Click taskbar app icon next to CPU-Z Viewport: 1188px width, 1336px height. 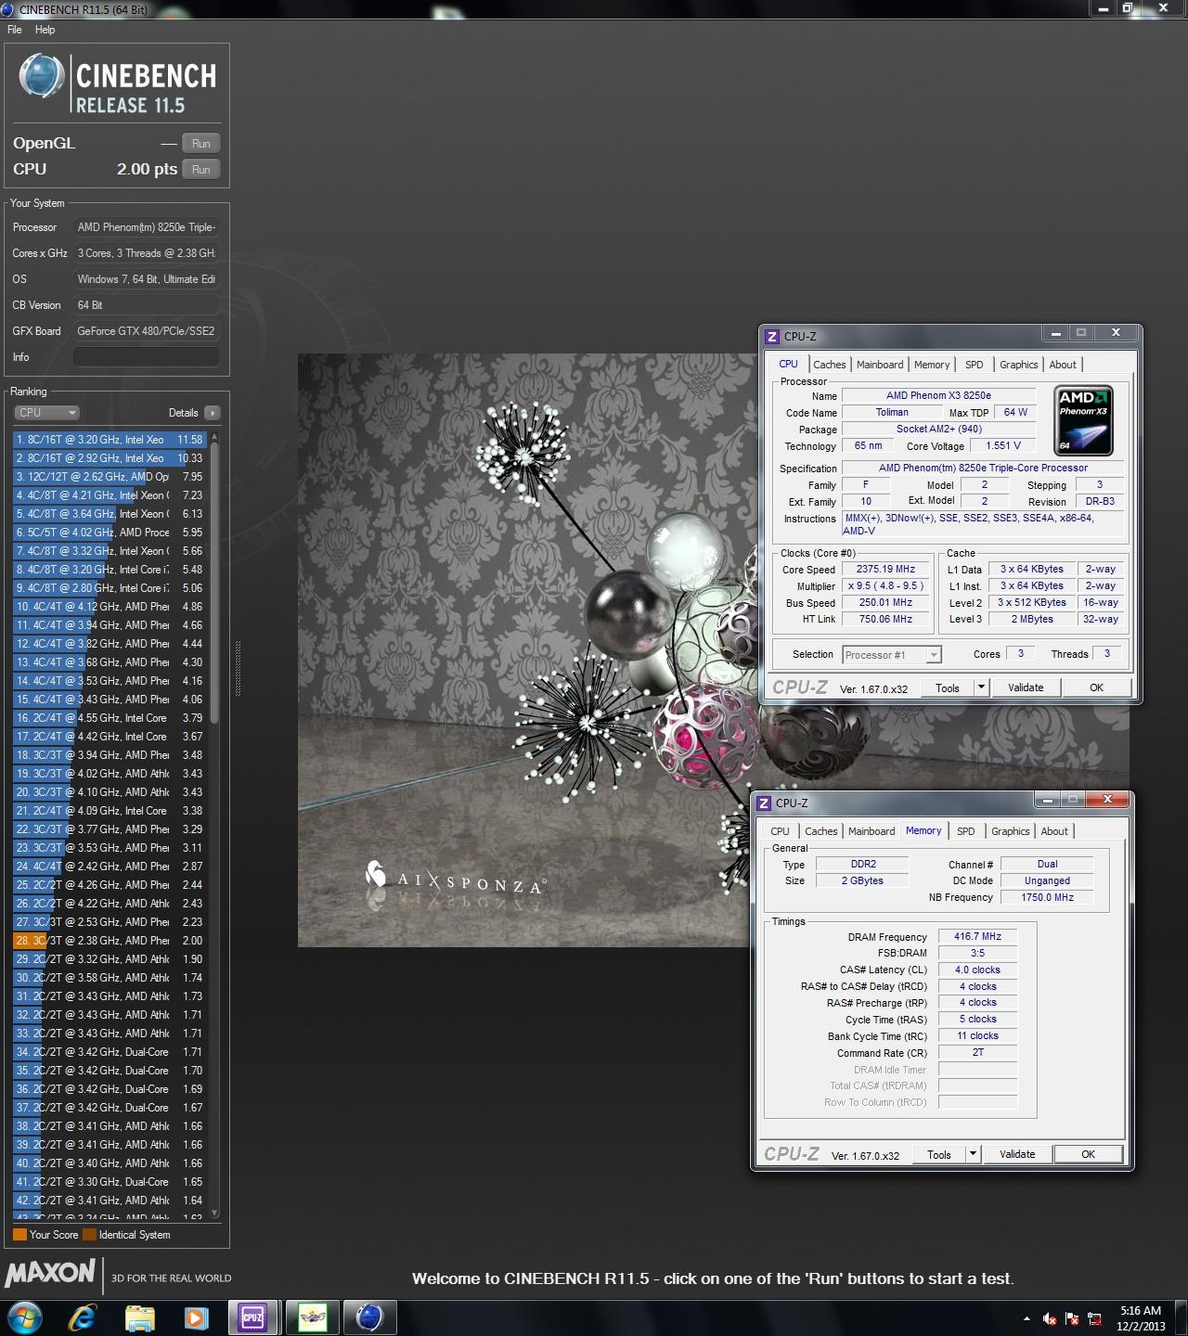[312, 1317]
